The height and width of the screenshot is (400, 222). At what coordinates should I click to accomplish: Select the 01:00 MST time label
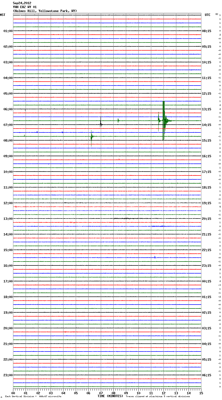[x=8, y=31]
